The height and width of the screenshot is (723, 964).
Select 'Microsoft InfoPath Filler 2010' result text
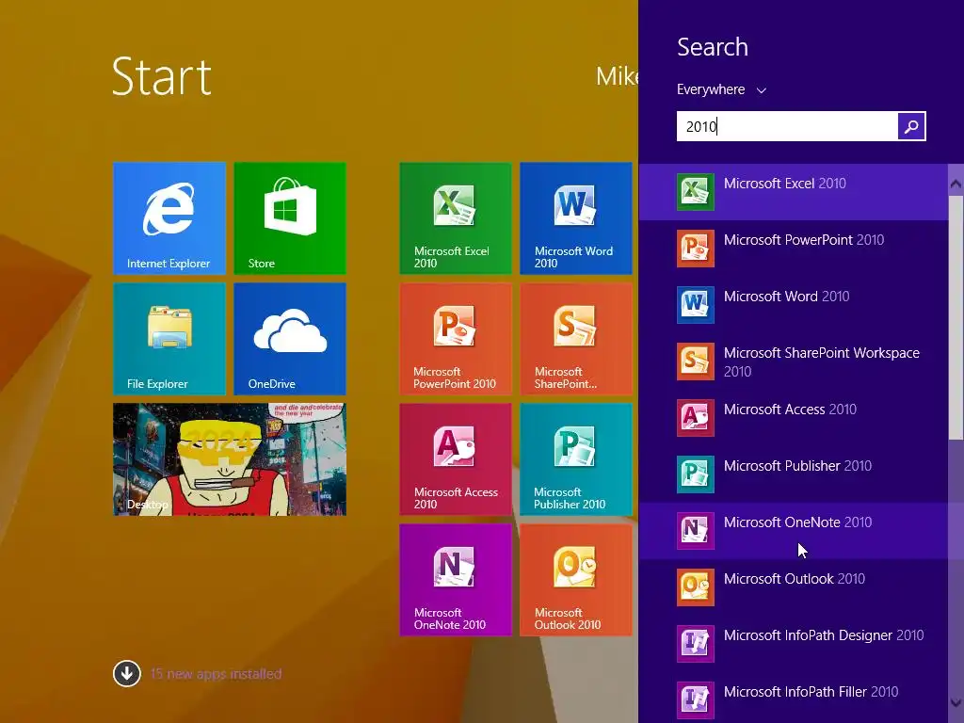811,692
